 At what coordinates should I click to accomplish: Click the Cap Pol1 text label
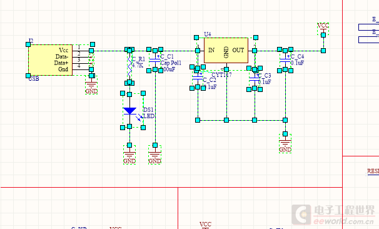click(x=171, y=63)
